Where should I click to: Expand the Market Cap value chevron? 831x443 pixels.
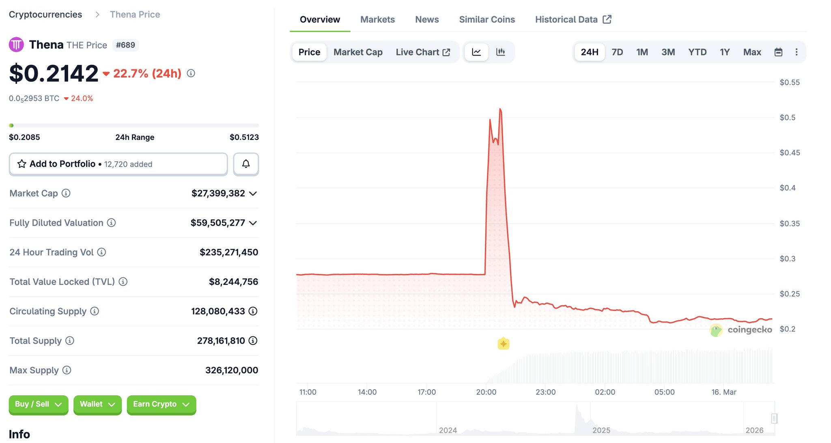coord(253,193)
